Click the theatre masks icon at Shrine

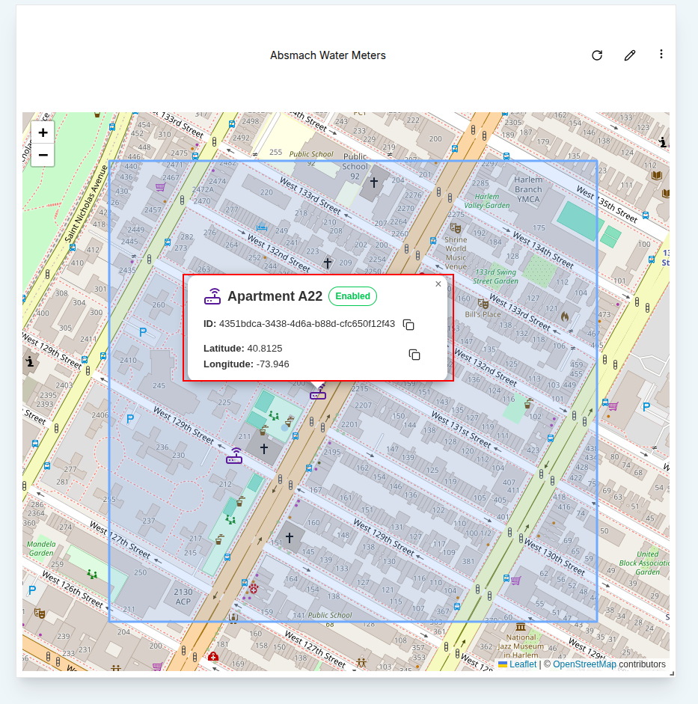point(456,228)
